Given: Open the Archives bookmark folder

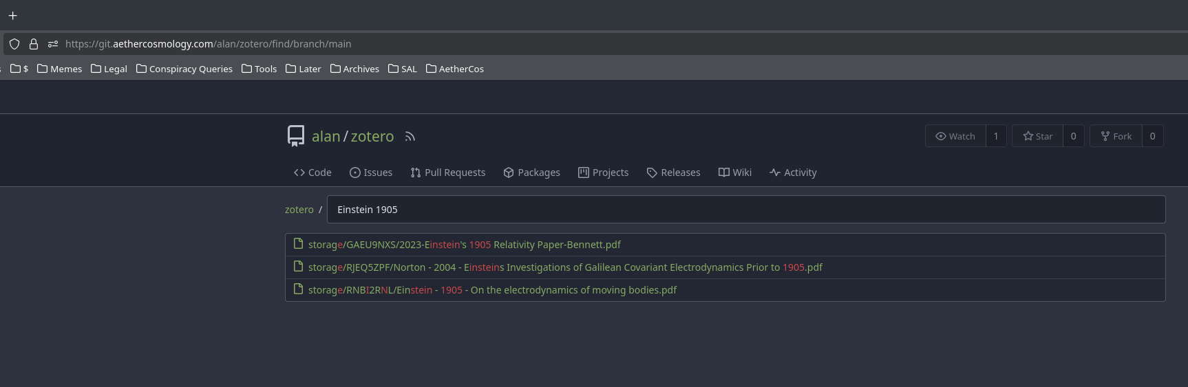Looking at the screenshot, I should 354,69.
